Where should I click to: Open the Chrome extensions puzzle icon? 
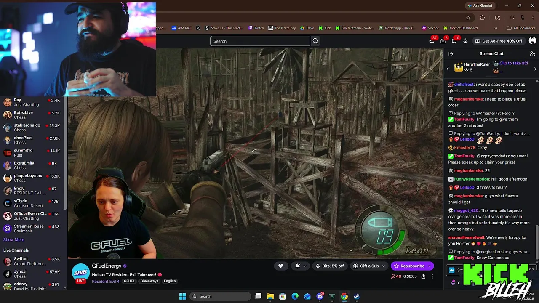[483, 18]
